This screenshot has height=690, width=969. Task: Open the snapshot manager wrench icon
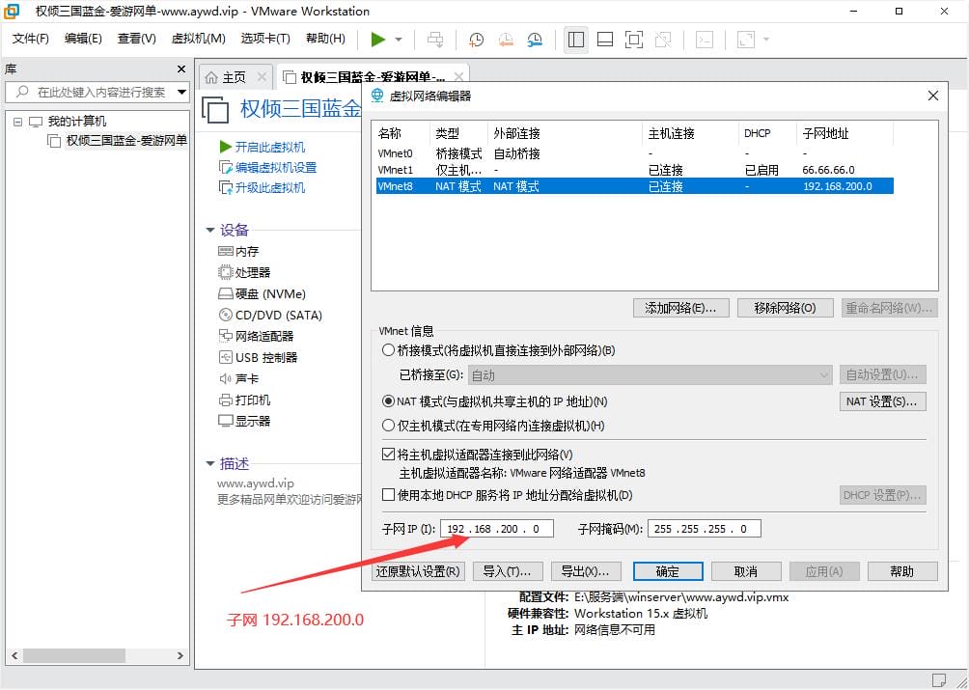pos(535,40)
